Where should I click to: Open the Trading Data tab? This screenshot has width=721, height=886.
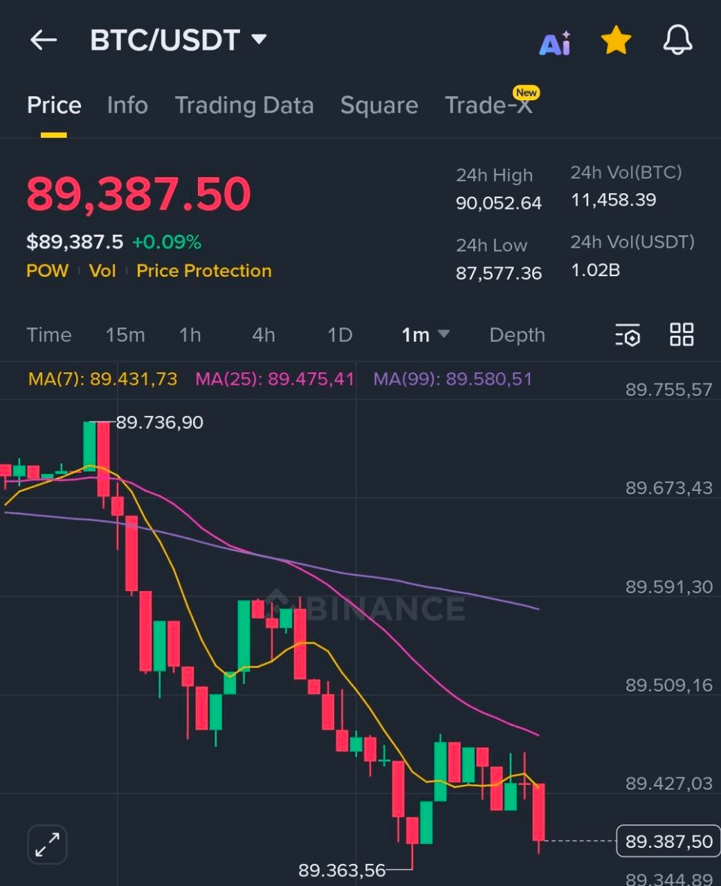coord(244,105)
